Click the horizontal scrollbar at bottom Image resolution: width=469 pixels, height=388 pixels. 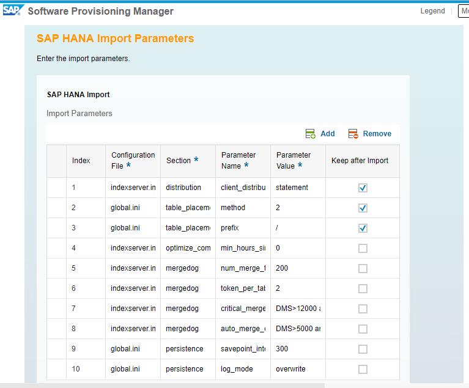[162, 386]
